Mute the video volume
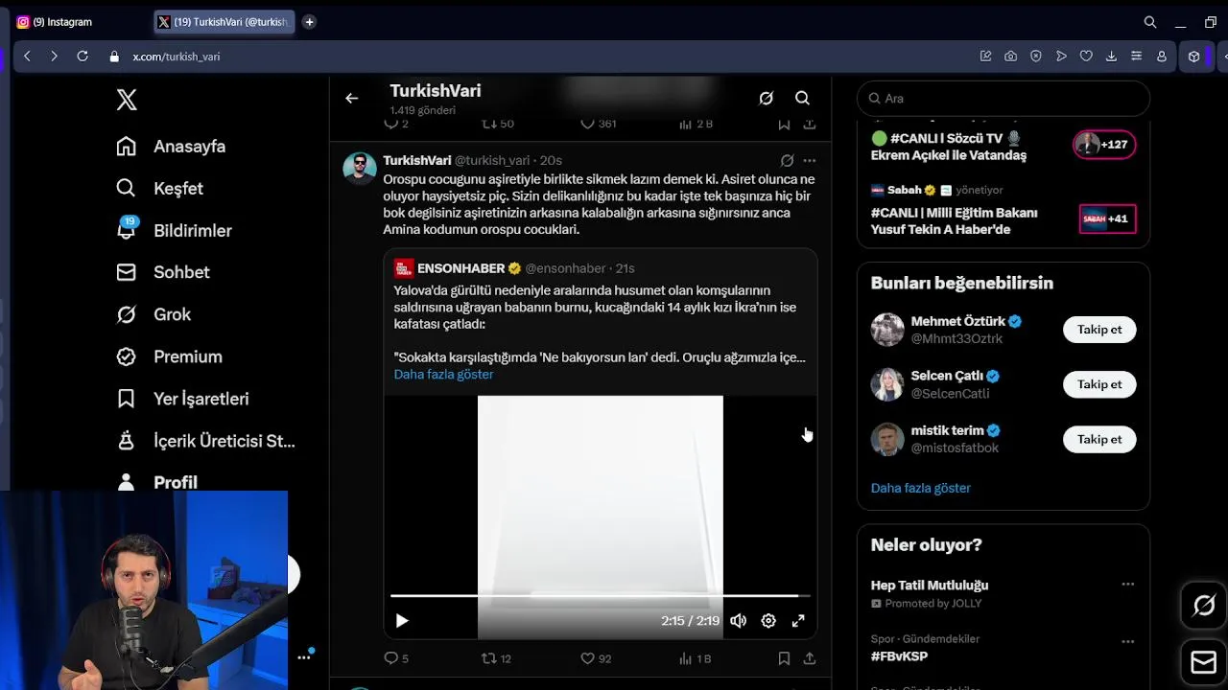 tap(738, 621)
